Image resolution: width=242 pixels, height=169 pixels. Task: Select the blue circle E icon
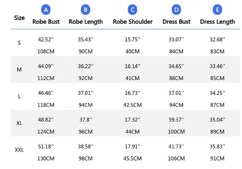pos(217,10)
